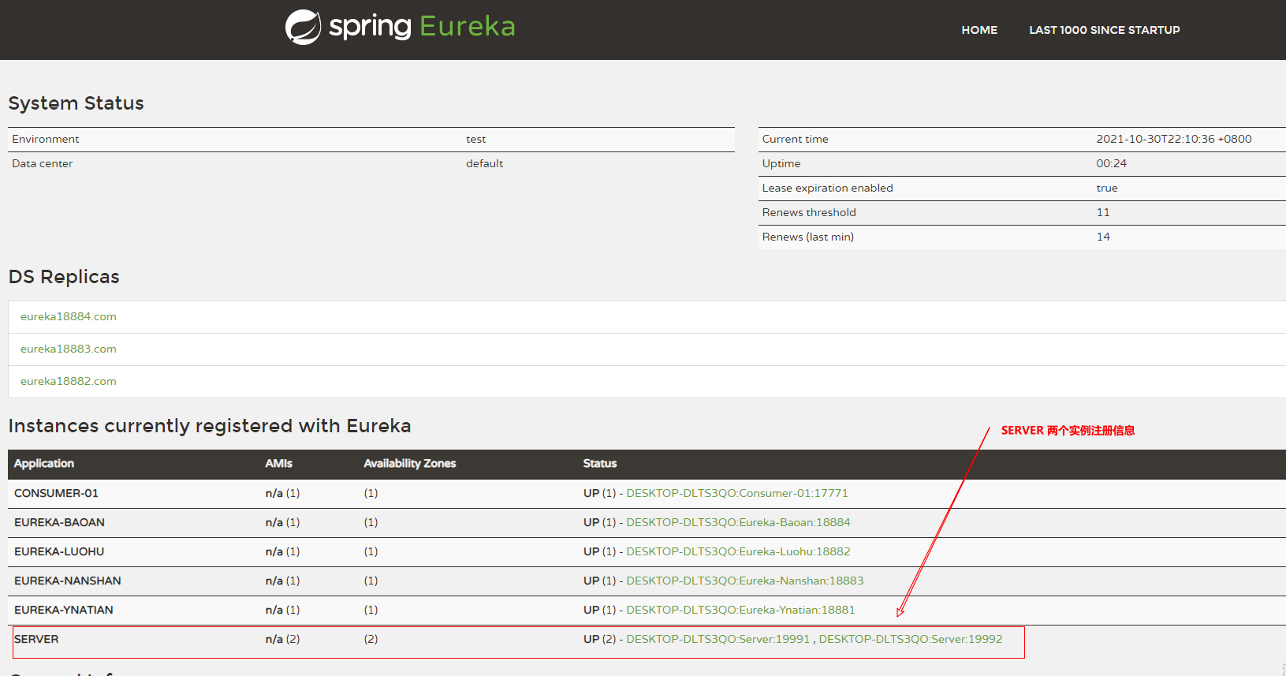Open the Eureka-Luohu:18882 instance link
The width and height of the screenshot is (1286, 676).
tap(738, 551)
